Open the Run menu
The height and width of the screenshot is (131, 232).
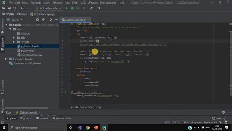67,3
